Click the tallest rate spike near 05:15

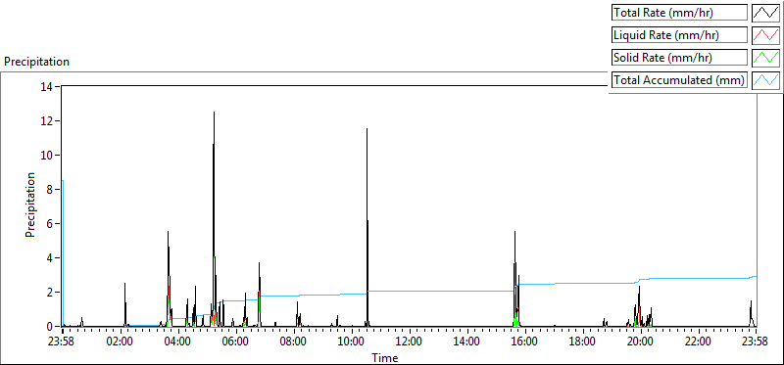pos(214,113)
